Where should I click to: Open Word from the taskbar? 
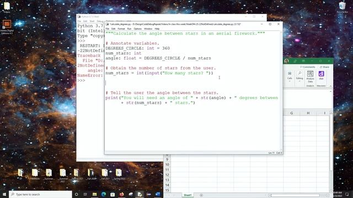pyautogui.click(x=158, y=194)
